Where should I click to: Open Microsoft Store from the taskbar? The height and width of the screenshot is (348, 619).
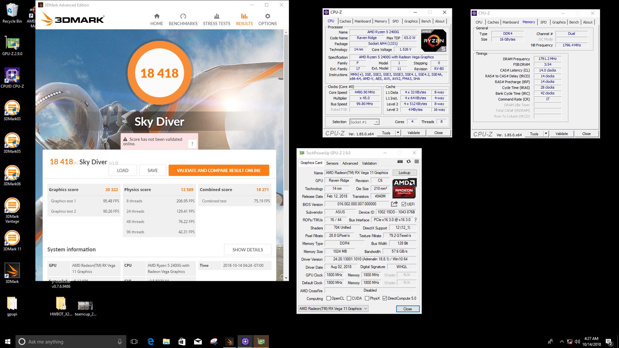(182, 342)
